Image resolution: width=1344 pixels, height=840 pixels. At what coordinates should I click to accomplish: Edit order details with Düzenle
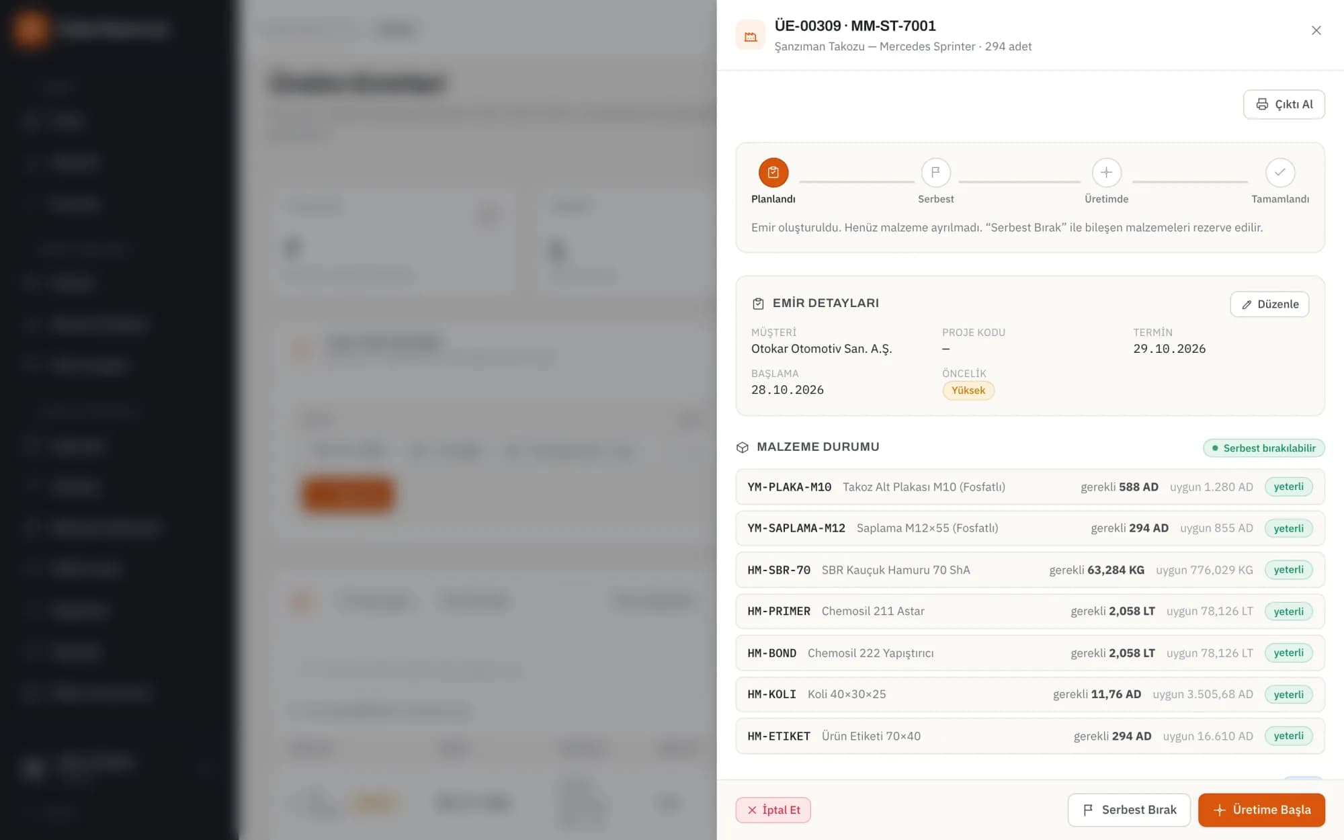(x=1269, y=304)
